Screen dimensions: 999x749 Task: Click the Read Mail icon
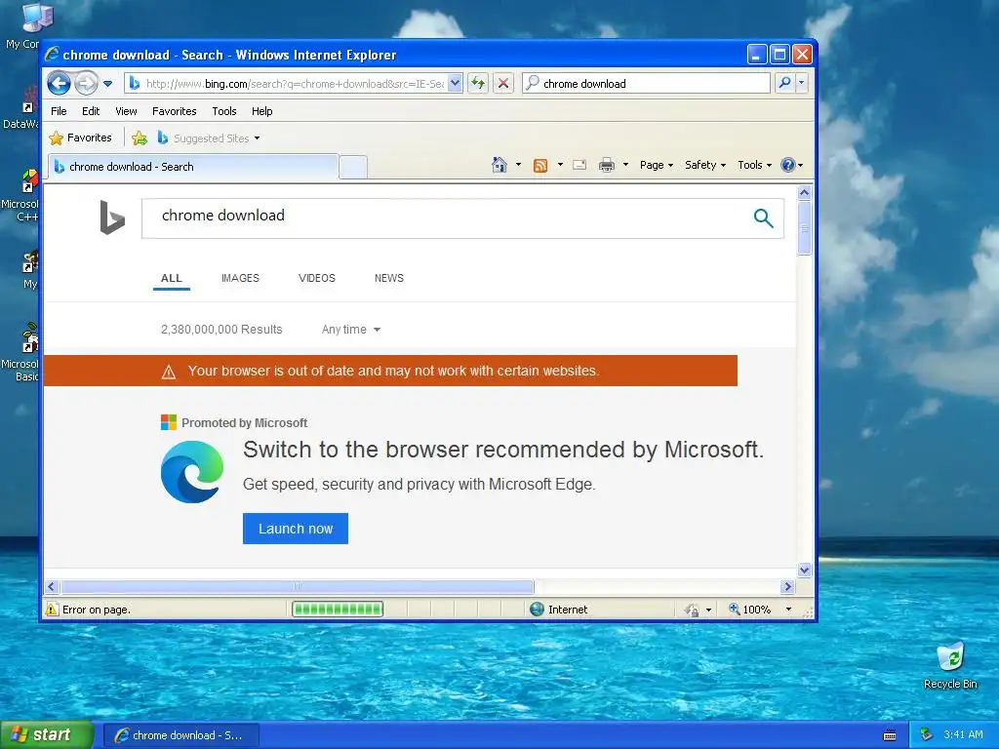pos(579,165)
